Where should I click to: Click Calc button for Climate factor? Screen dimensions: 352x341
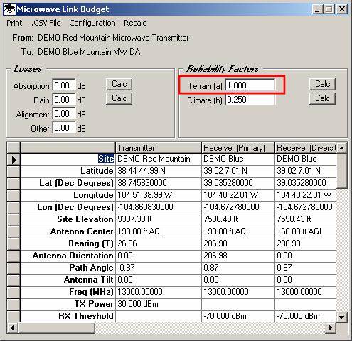tap(322, 98)
